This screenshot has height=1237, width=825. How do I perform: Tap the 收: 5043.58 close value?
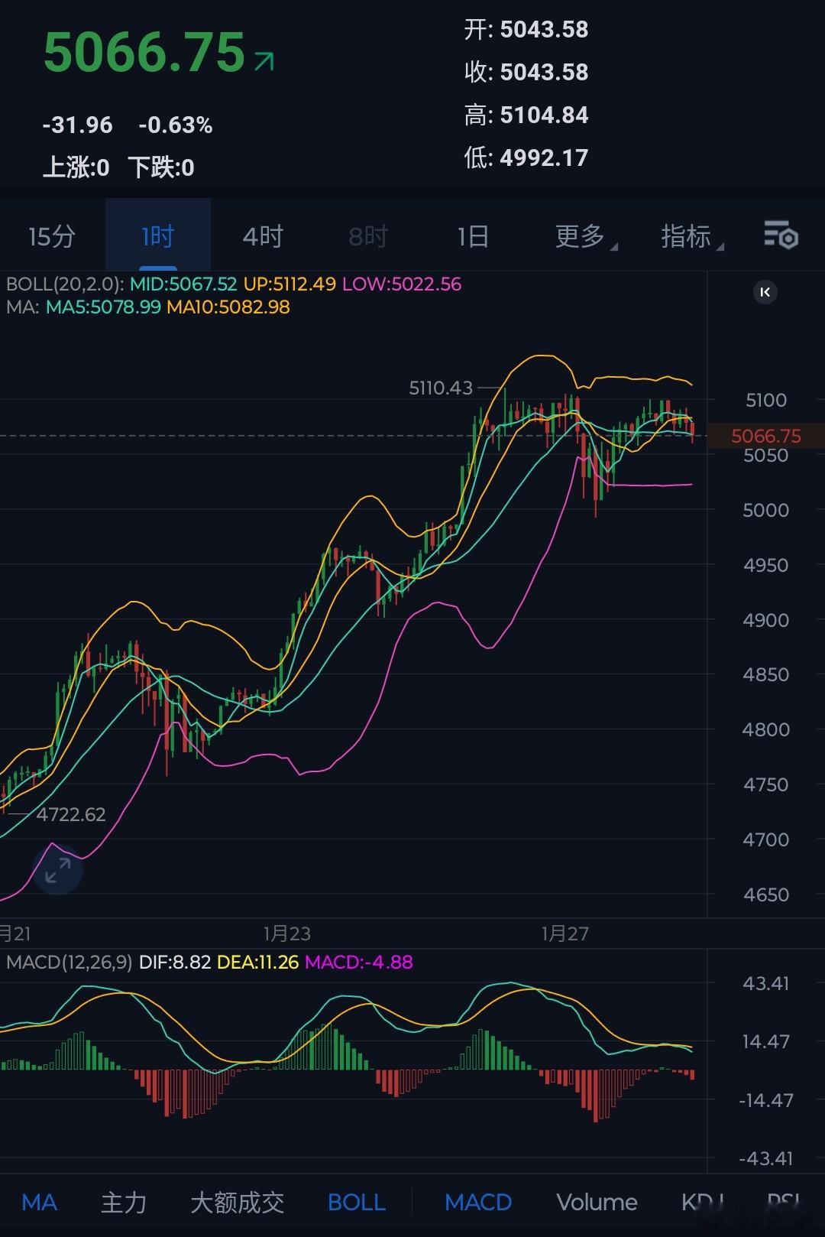click(526, 72)
